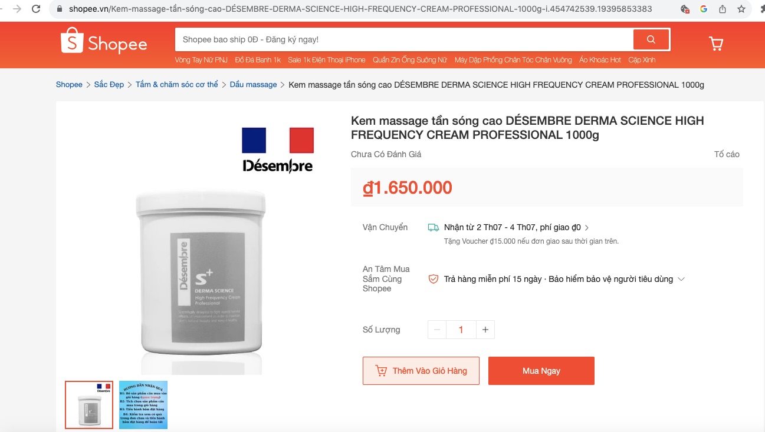The width and height of the screenshot is (765, 432).
Task: Click the Shopee logo in header
Action: (x=104, y=41)
